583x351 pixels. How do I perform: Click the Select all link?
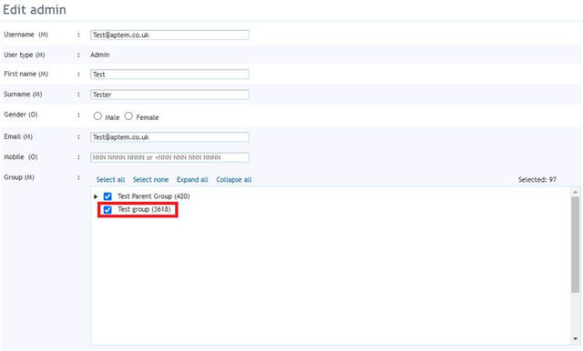tap(110, 179)
